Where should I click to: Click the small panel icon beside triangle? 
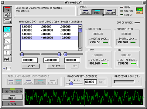[x=9, y=68]
